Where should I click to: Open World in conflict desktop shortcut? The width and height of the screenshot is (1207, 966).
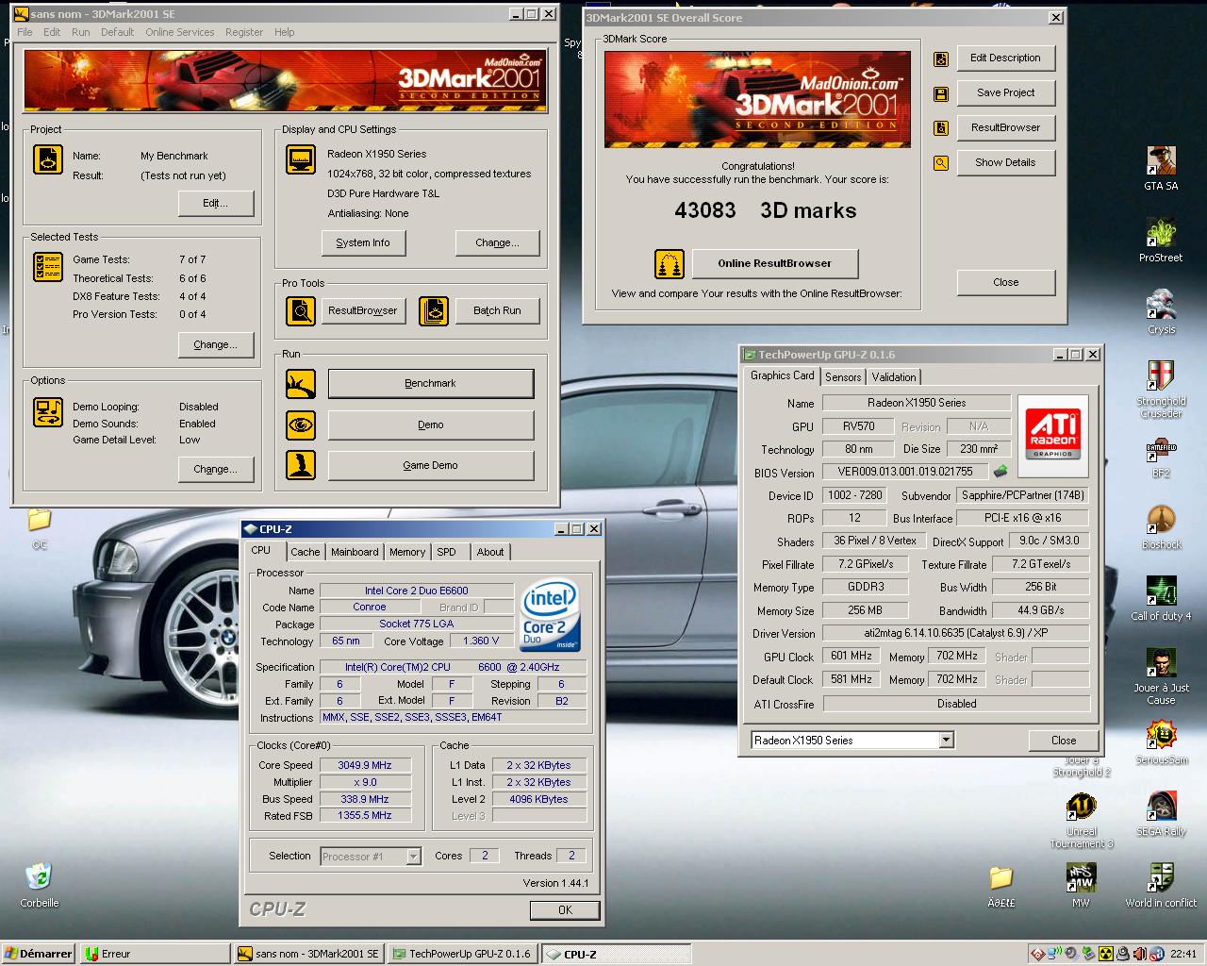pos(1161,885)
